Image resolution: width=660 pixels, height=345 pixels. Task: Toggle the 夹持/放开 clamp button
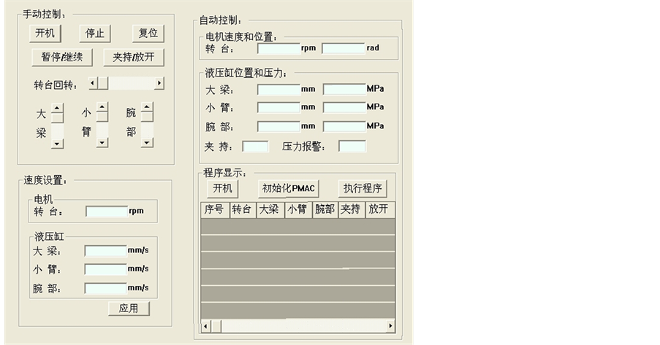point(134,57)
